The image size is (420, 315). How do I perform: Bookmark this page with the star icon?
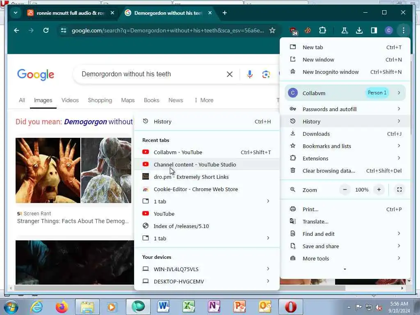click(x=272, y=30)
